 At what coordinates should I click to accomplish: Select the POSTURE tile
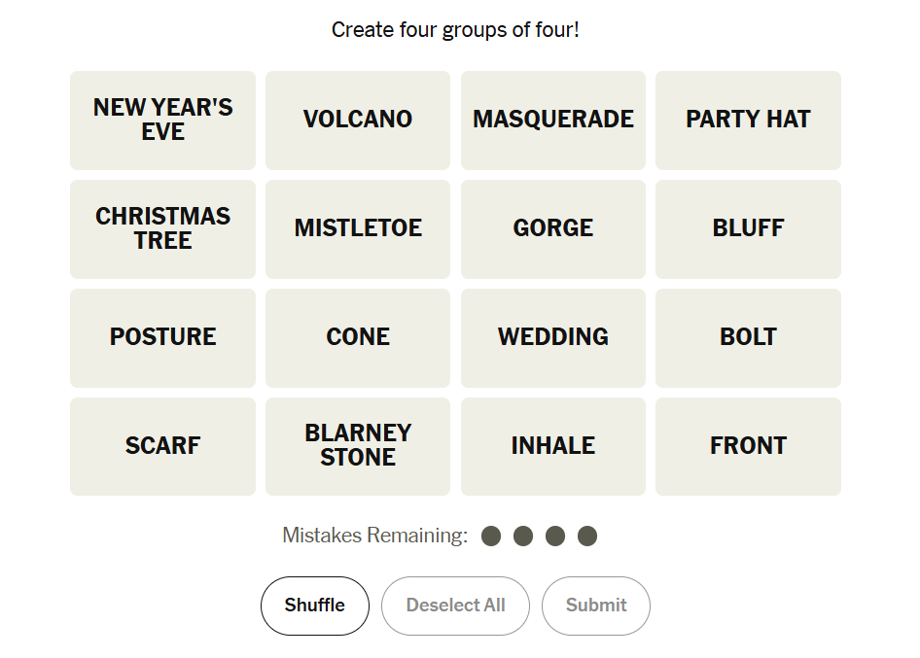click(162, 337)
